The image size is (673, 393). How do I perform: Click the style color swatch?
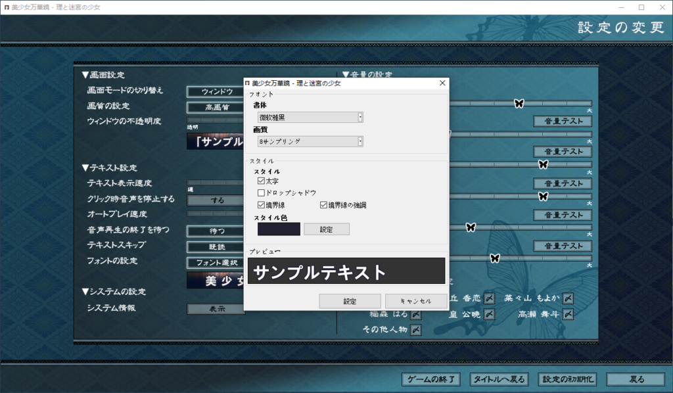pyautogui.click(x=279, y=229)
